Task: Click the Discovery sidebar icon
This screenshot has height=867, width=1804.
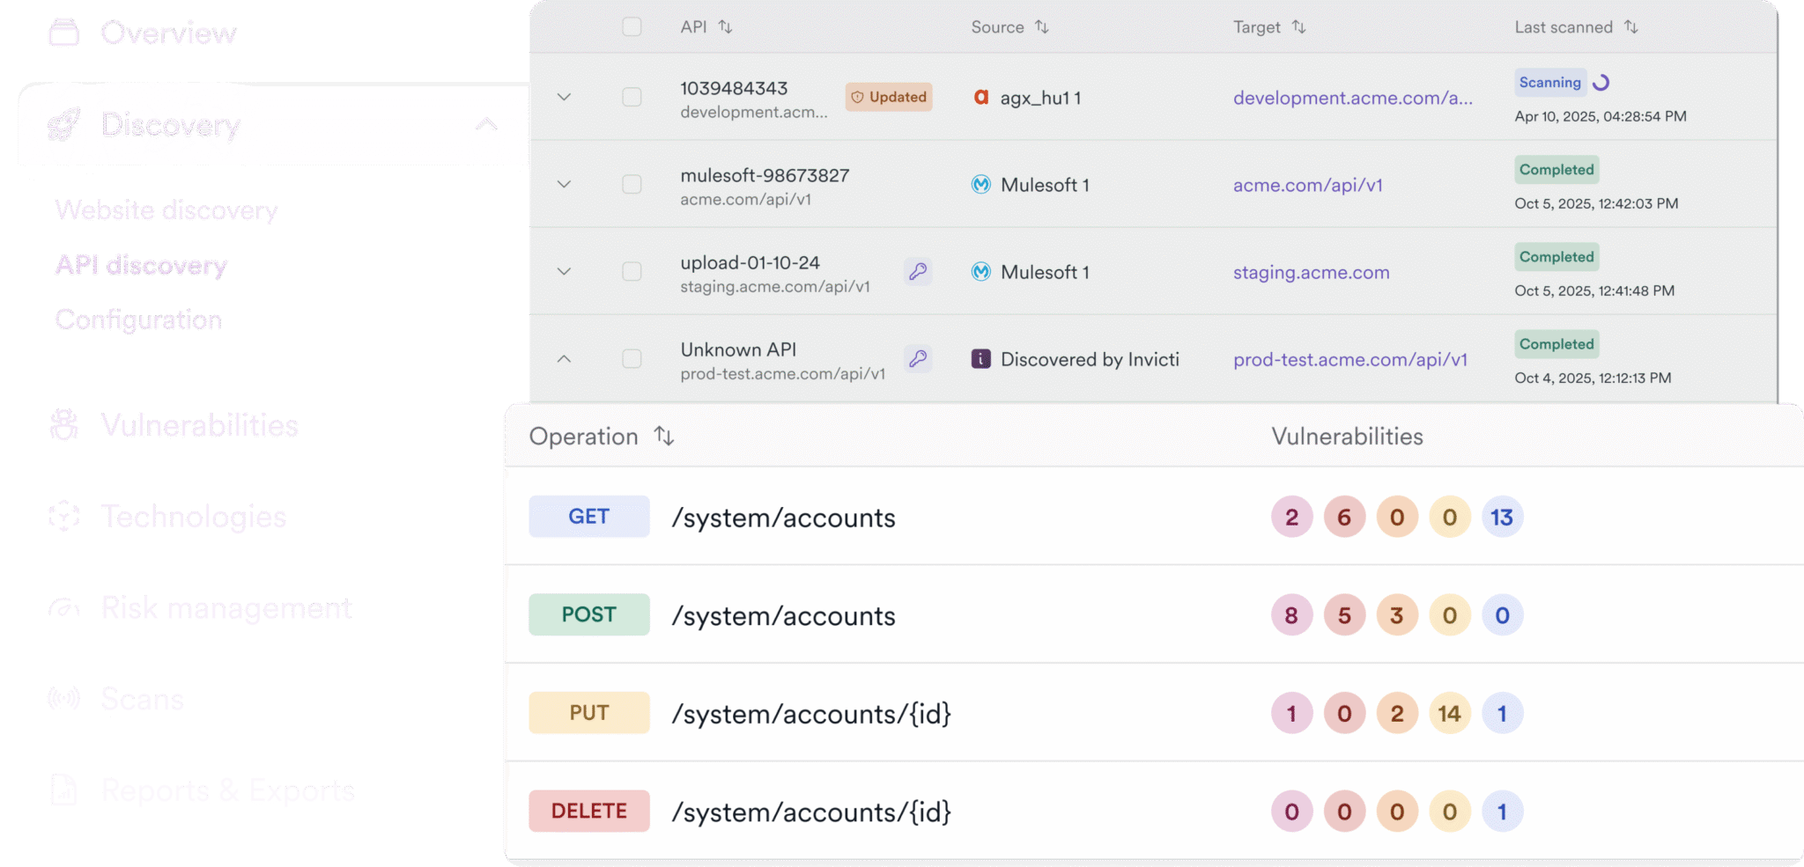Action: [x=63, y=126]
